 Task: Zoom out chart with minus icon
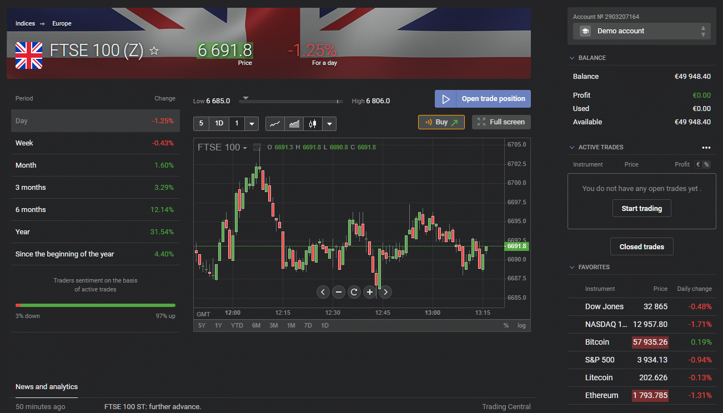(x=339, y=291)
